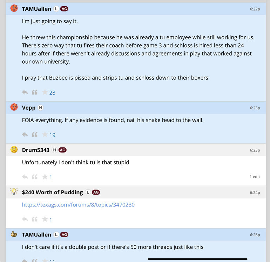This screenshot has width=270, height=262.
Task: Star the $240 Worth of Pudding post
Action: 45,219
